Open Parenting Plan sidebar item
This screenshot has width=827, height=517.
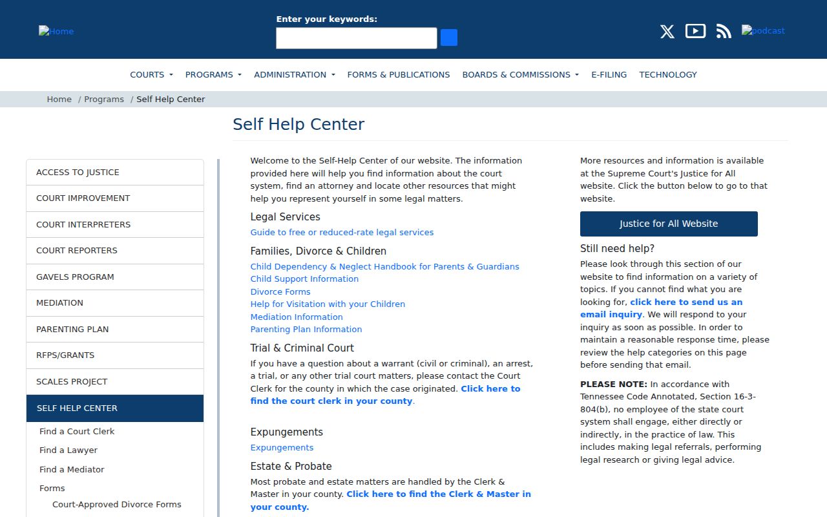pyautogui.click(x=115, y=330)
